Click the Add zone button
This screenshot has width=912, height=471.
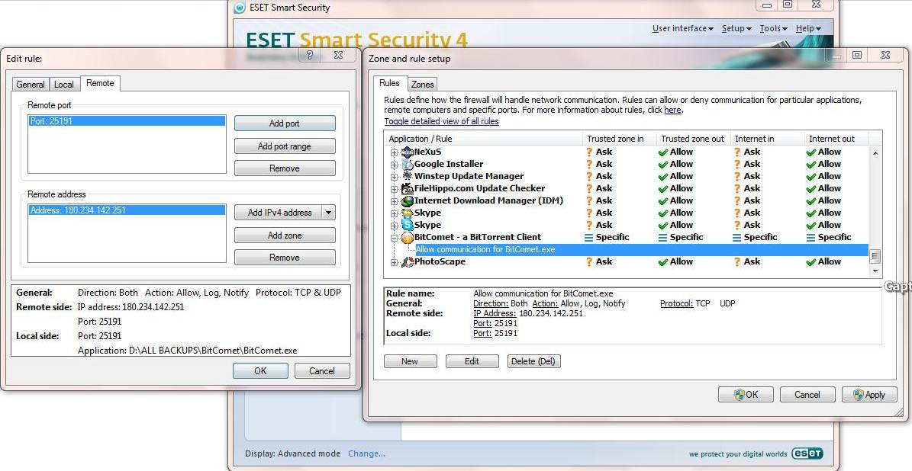(285, 235)
